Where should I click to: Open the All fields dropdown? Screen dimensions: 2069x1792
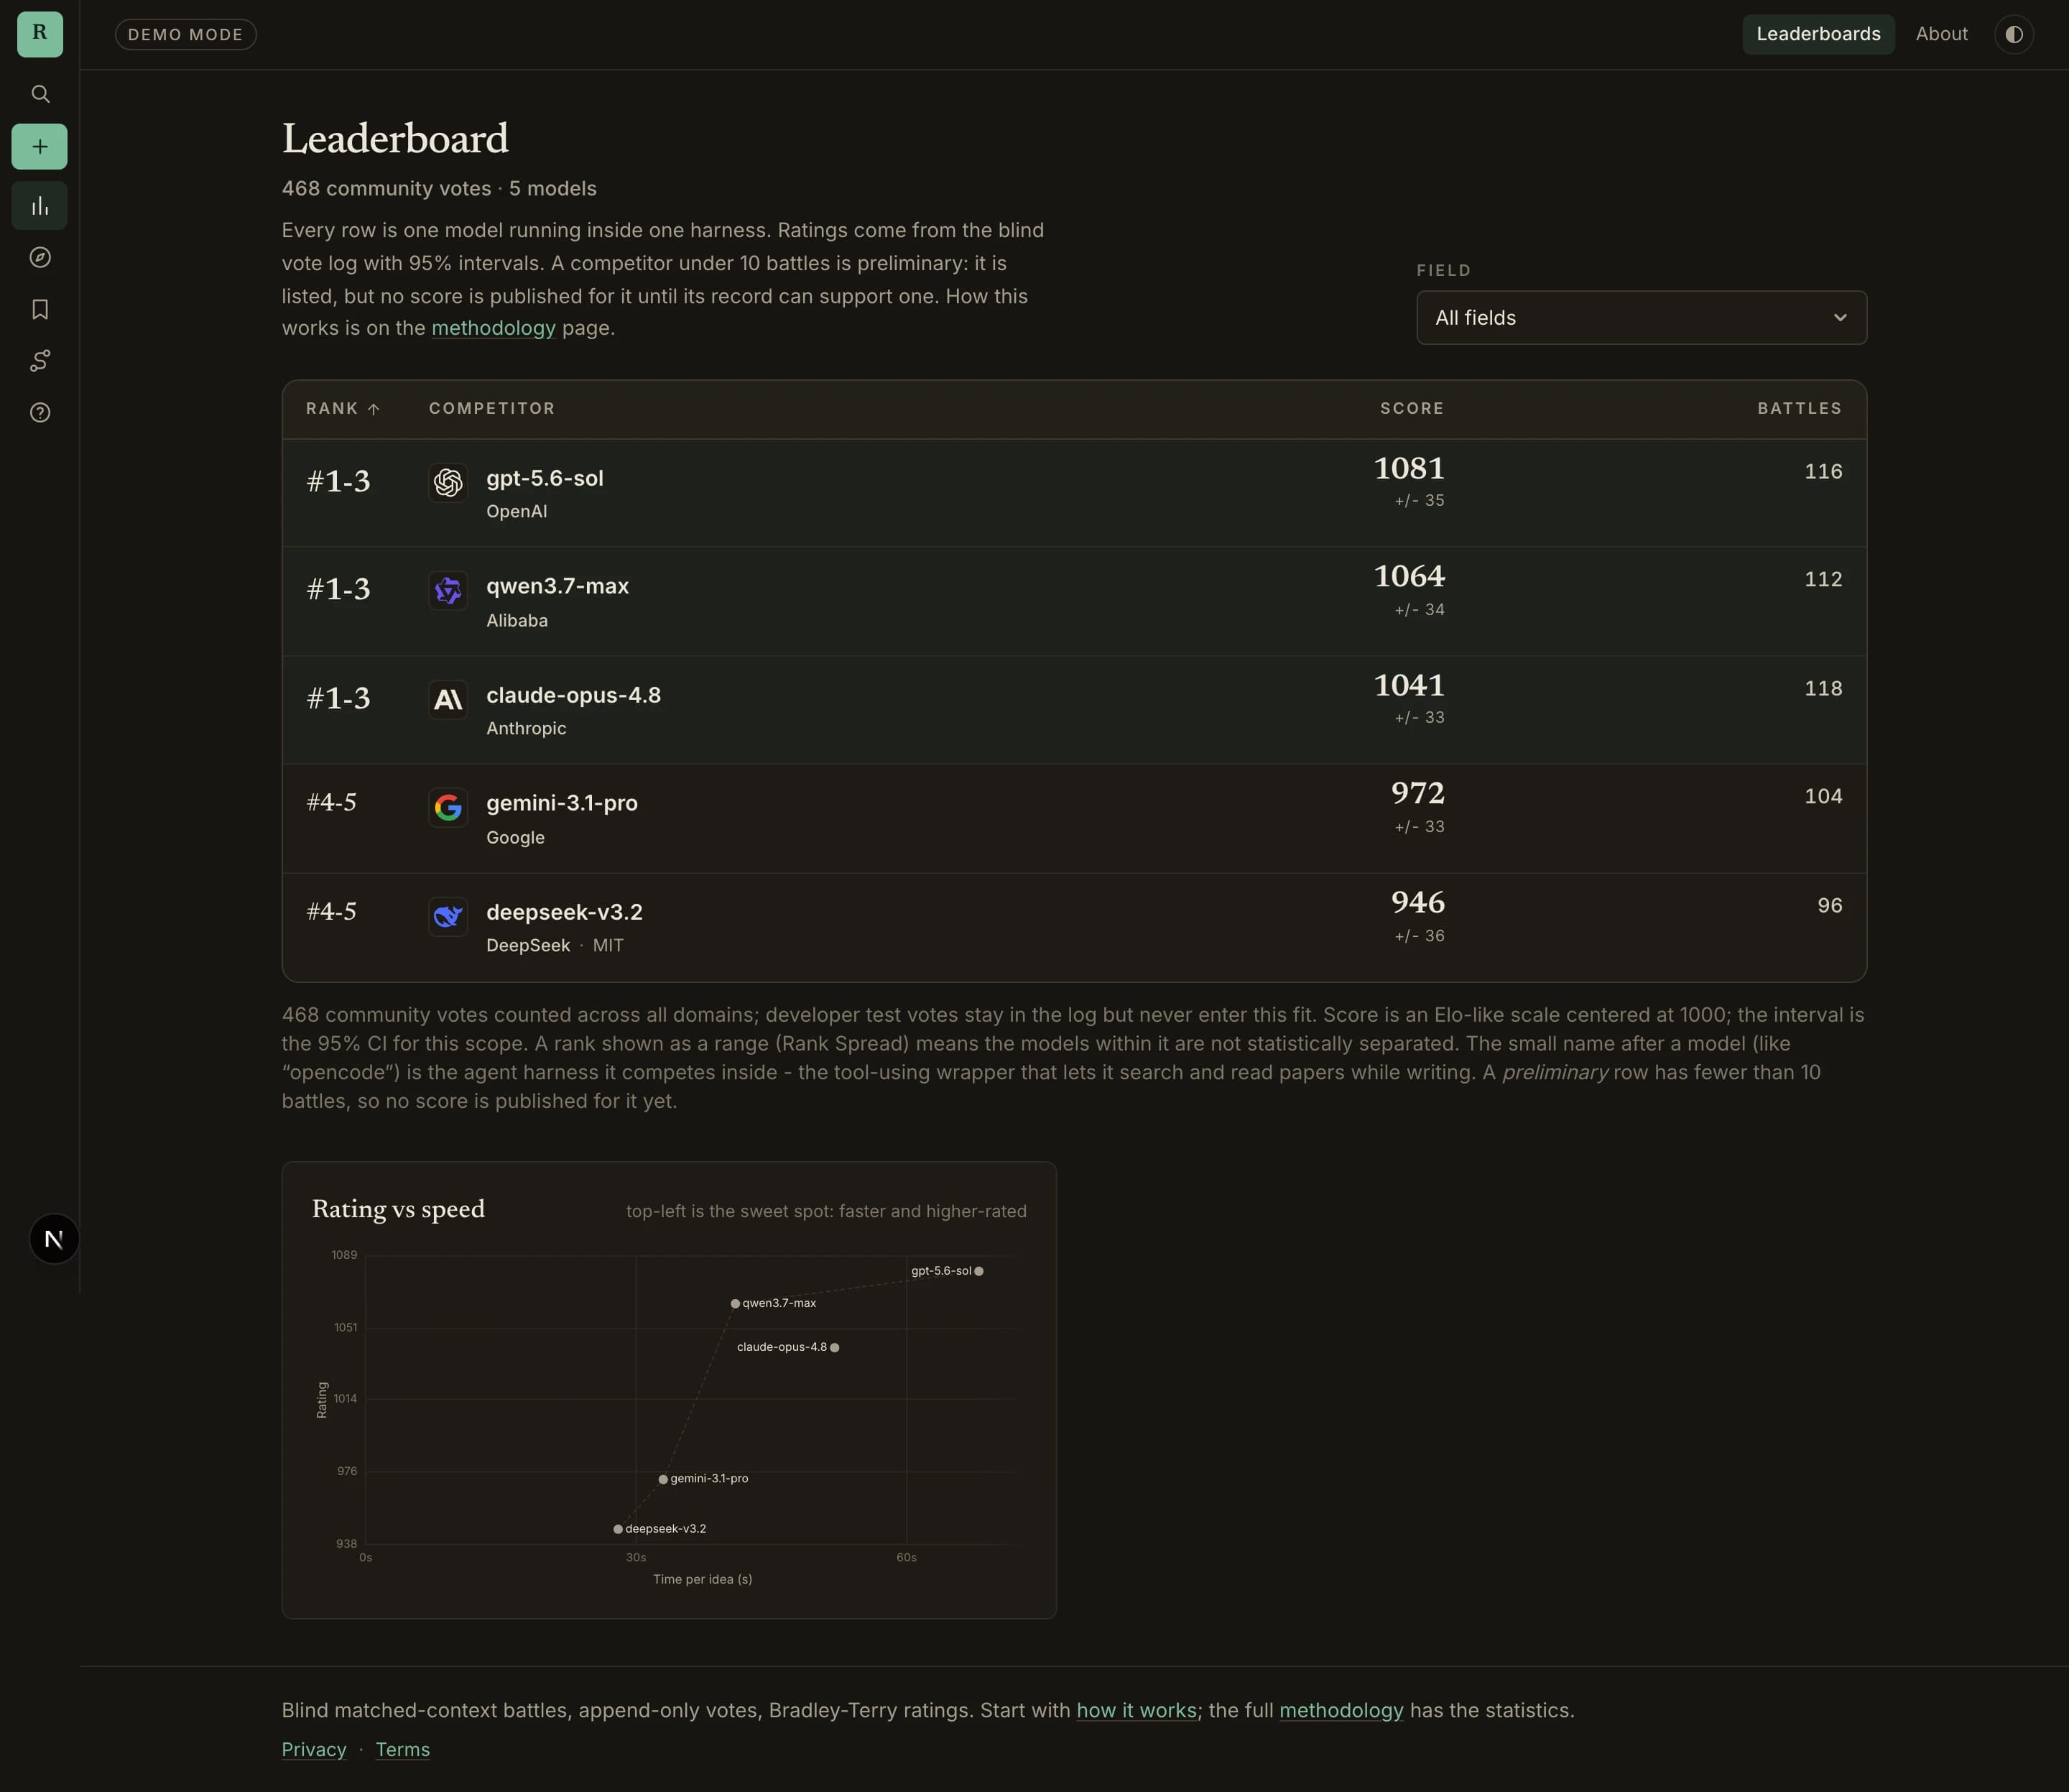tap(1641, 318)
